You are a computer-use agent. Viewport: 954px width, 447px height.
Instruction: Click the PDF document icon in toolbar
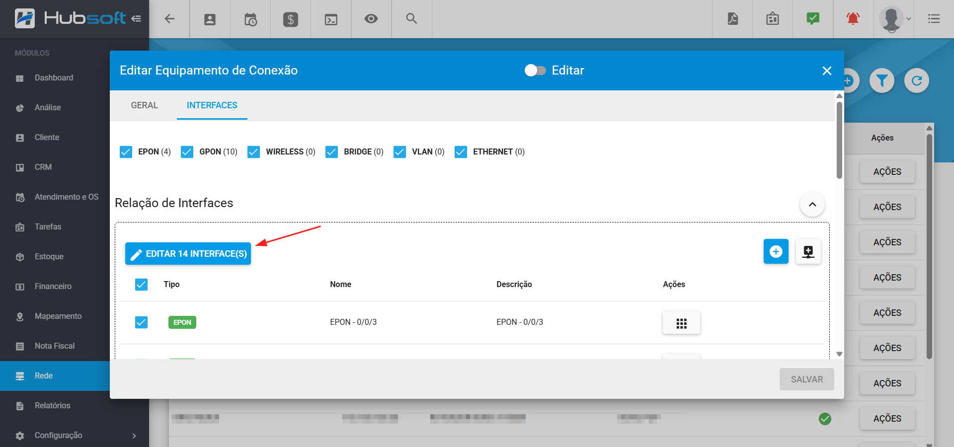pos(732,19)
